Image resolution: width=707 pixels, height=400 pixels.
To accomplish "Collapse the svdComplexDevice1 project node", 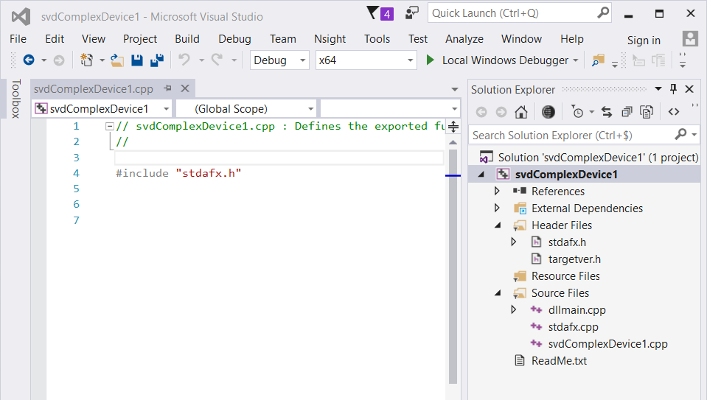I will tap(481, 175).
